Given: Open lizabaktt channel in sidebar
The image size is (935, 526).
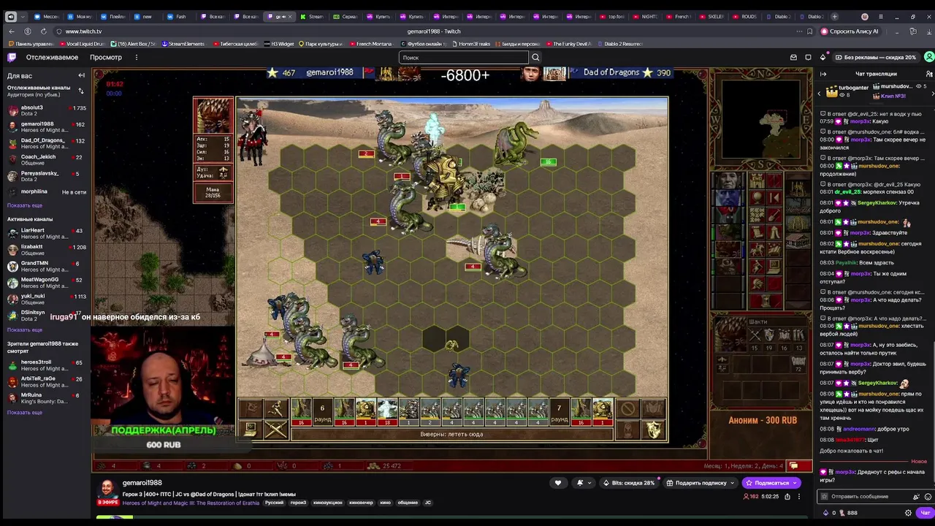Looking at the screenshot, I should 45,250.
